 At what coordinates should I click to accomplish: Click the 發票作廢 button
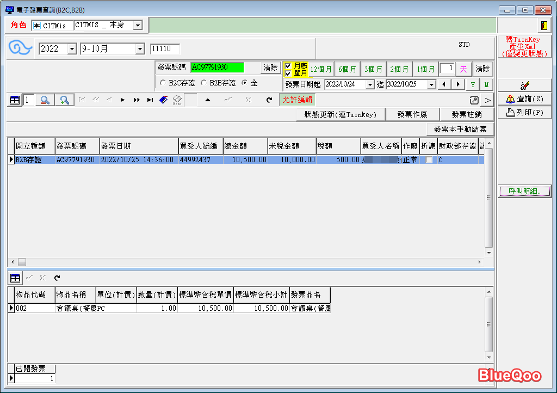[x=412, y=114]
